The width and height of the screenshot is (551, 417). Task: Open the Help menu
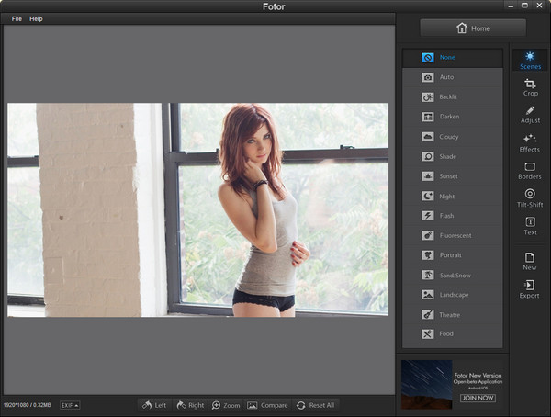pos(36,18)
